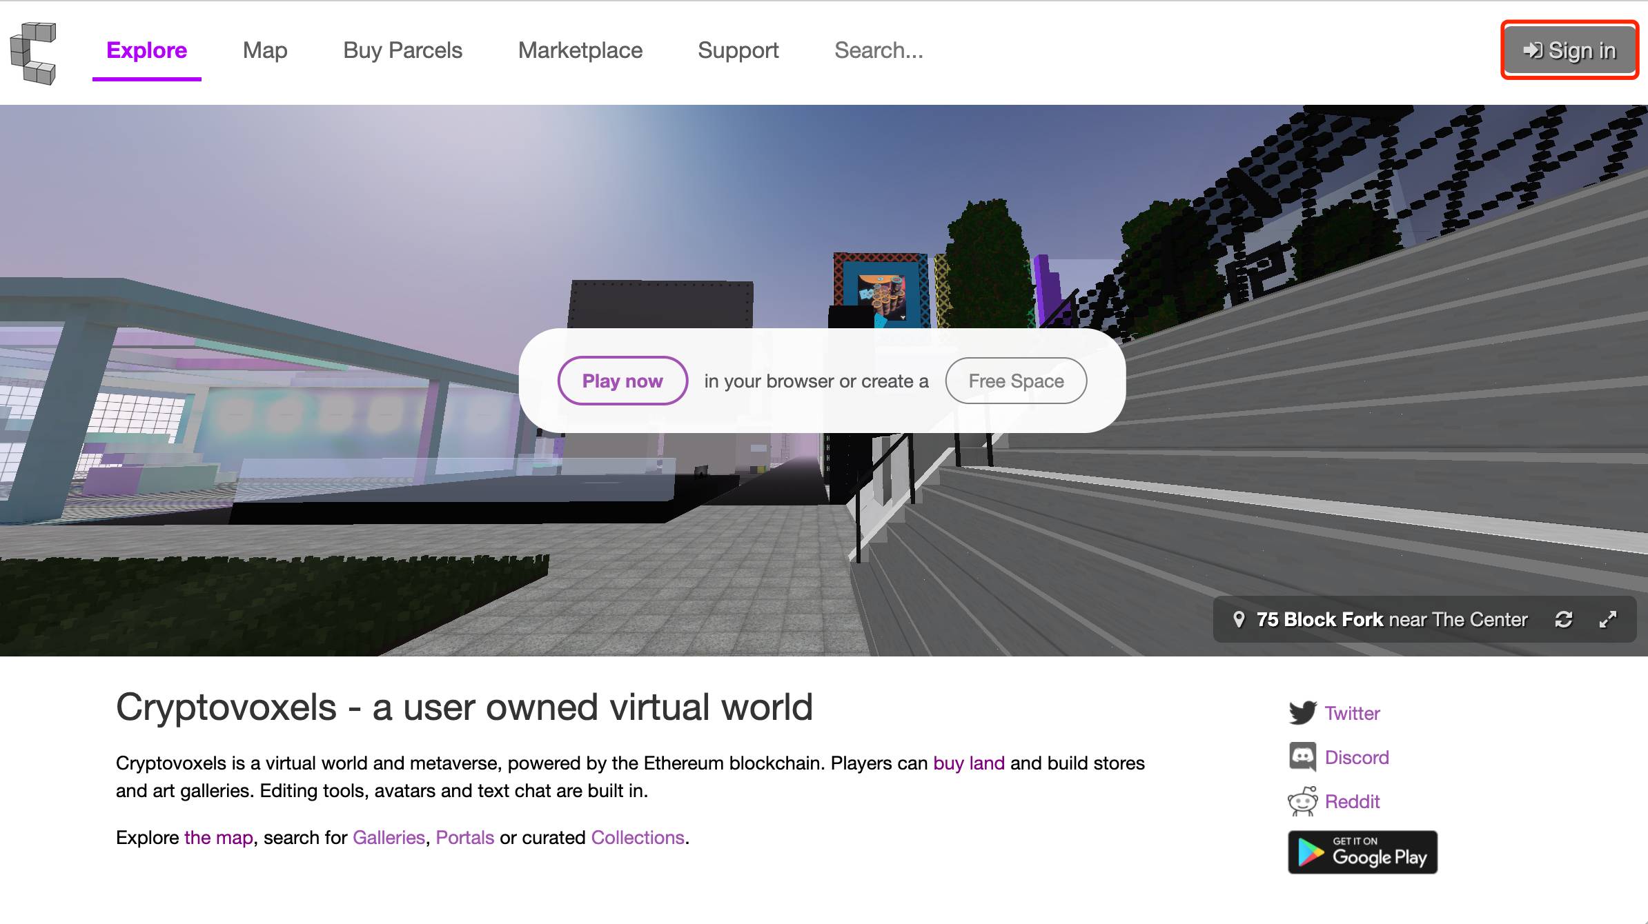
Task: Click 'The Center' text in location bar
Action: point(1480,619)
